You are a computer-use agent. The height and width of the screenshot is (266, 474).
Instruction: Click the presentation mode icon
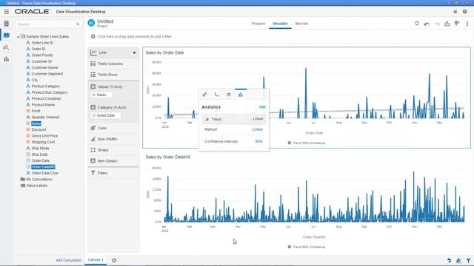pos(417,24)
